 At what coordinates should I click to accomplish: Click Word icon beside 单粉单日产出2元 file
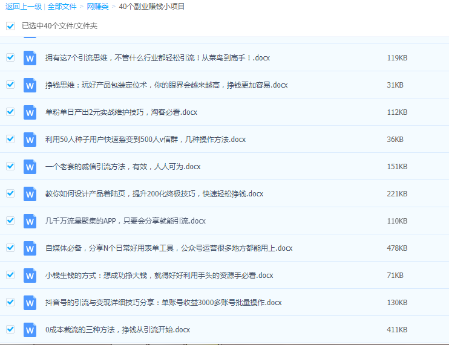(30, 112)
